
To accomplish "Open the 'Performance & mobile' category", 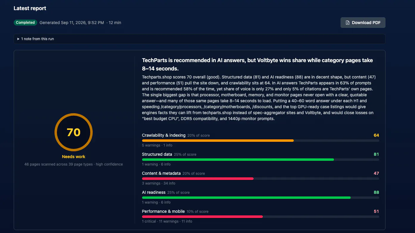I will [163, 211].
